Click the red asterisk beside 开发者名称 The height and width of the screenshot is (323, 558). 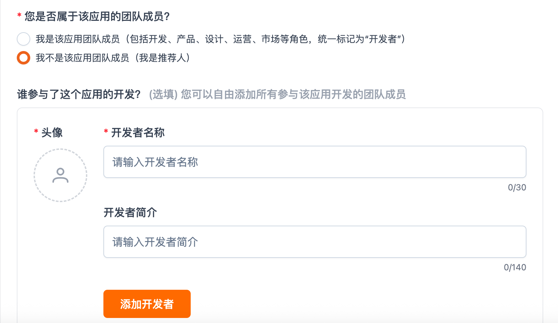[106, 131]
